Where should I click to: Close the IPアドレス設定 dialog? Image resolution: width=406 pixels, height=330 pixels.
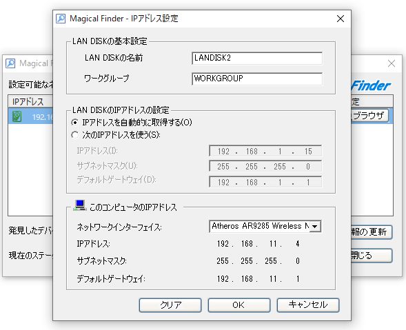pos(341,19)
